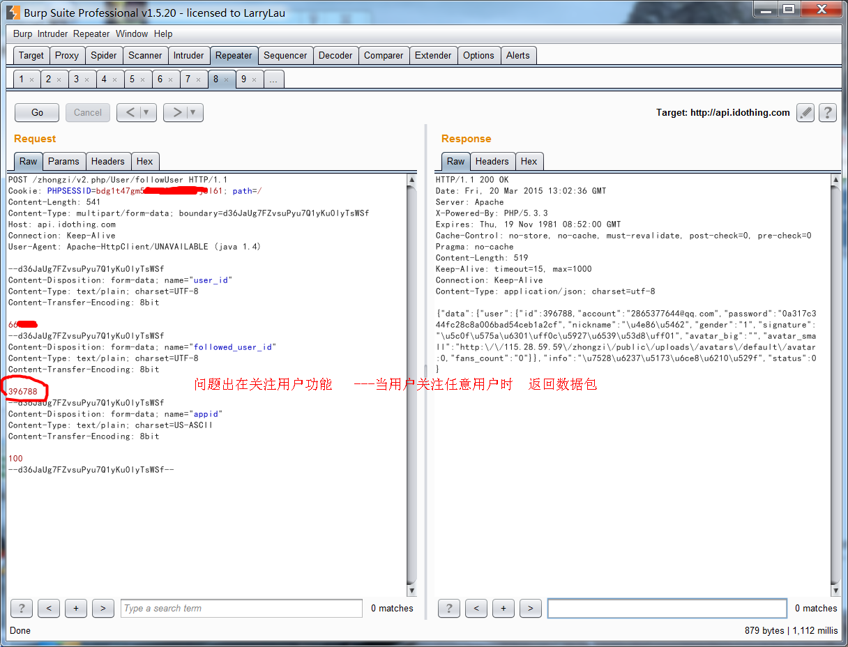
Task: Close repeater tab 8
Action: 227,79
